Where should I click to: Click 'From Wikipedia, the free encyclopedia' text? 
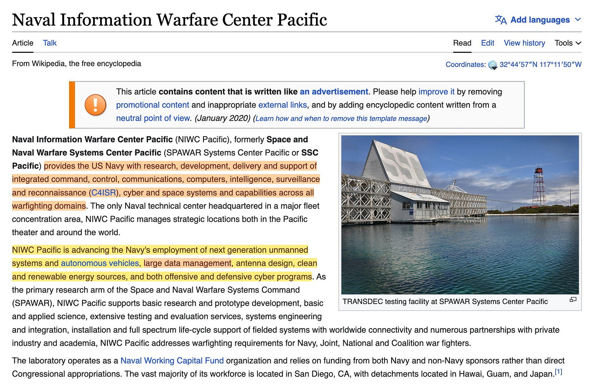pyautogui.click(x=76, y=63)
